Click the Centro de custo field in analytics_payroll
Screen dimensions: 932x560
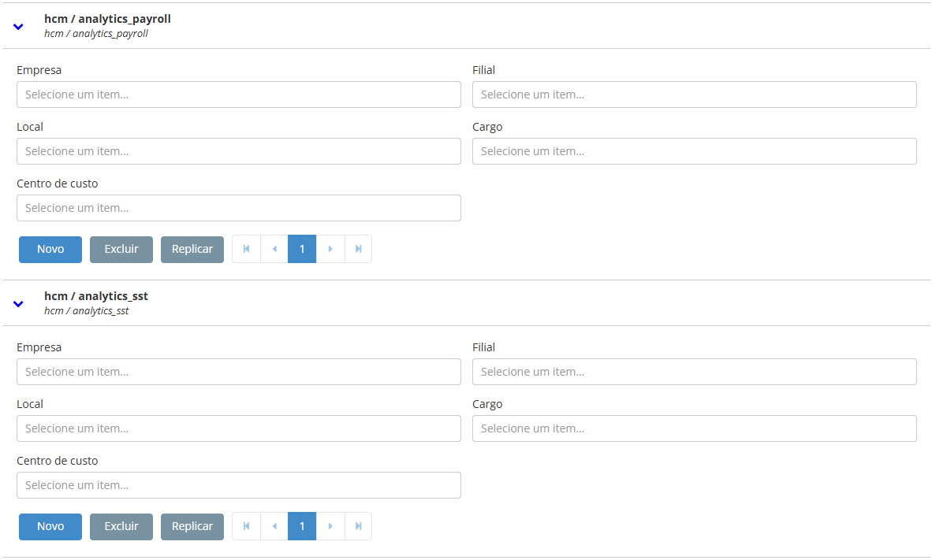238,208
